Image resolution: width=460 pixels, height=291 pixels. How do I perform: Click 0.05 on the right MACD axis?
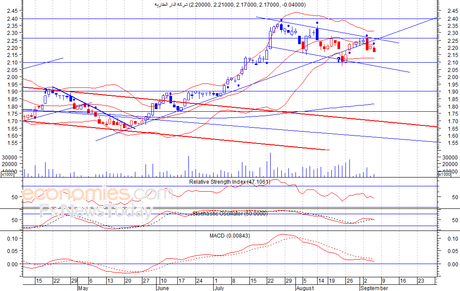pyautogui.click(x=452, y=251)
